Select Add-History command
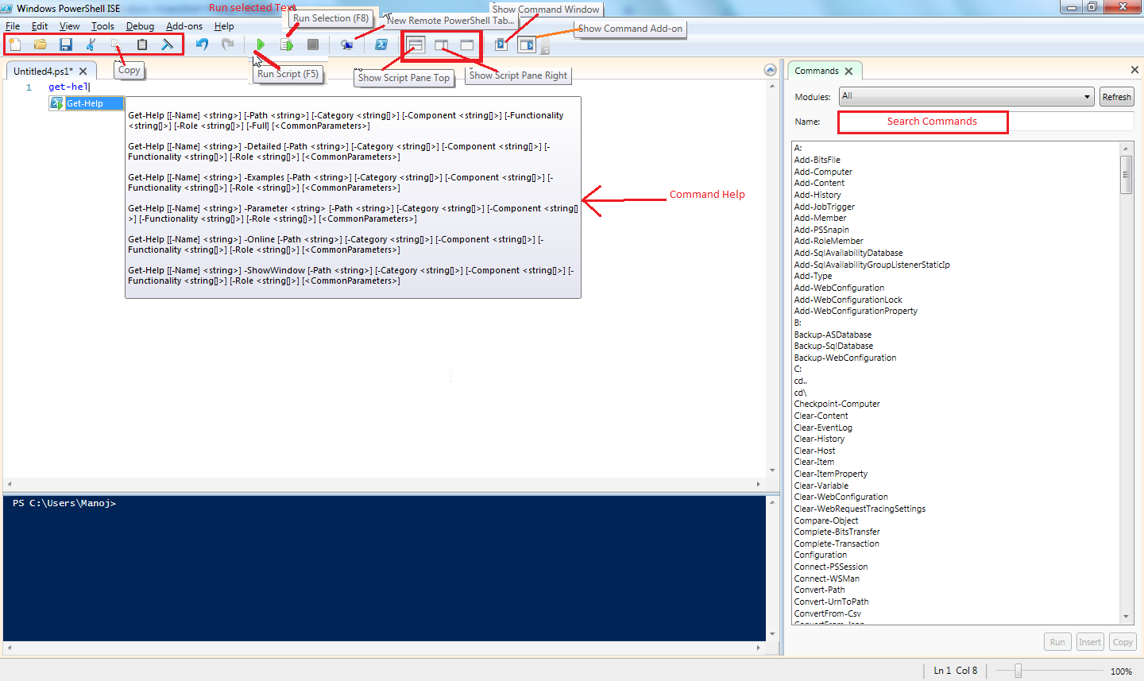This screenshot has width=1144, height=681. [817, 195]
